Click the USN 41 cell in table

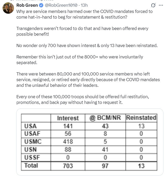(105, 150)
